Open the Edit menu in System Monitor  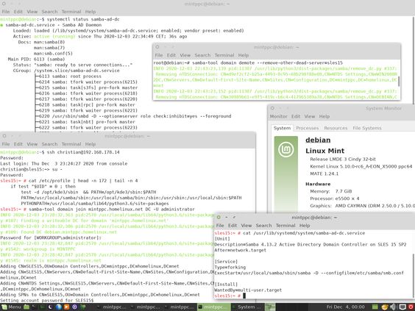(x=296, y=116)
